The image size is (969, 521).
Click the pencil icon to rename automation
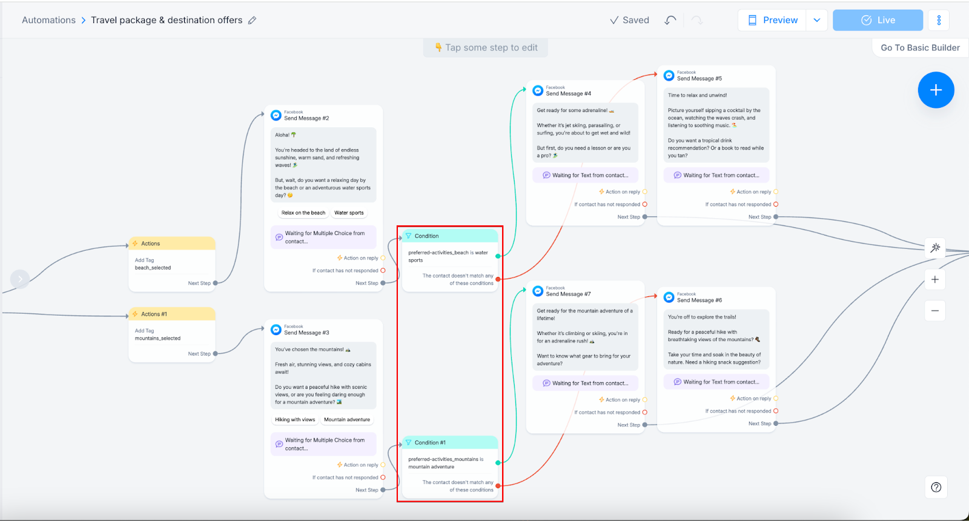coord(253,20)
